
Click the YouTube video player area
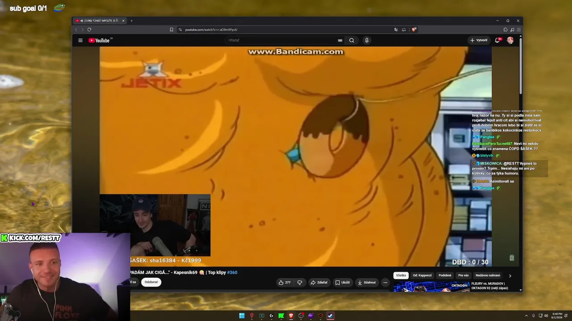(x=295, y=156)
